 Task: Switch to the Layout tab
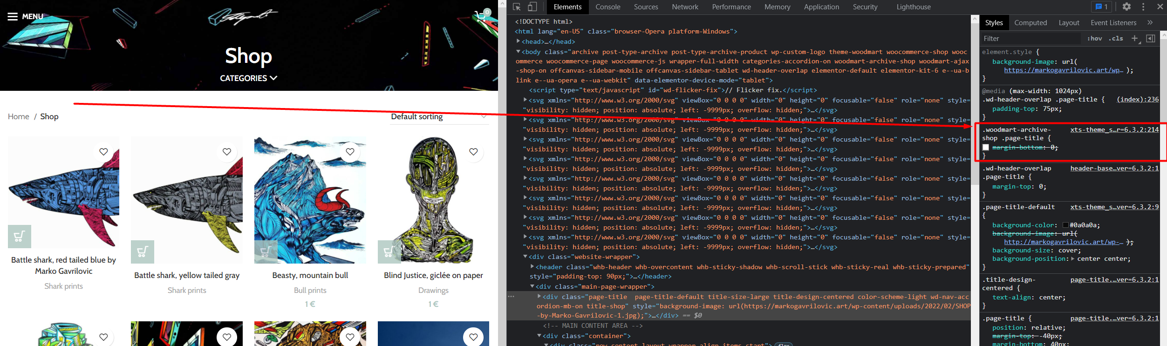tap(1069, 23)
